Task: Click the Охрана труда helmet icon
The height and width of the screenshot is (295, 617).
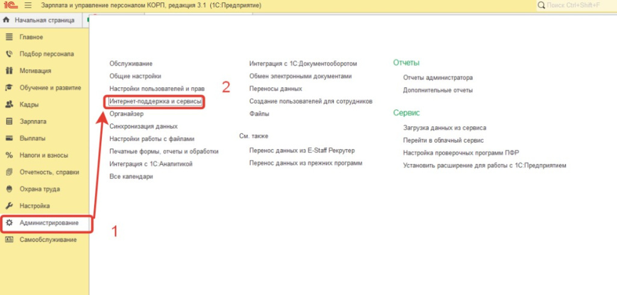Action: [x=10, y=189]
